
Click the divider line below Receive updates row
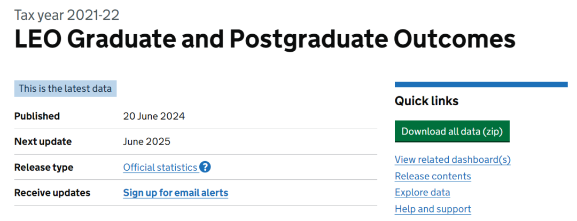coord(196,206)
